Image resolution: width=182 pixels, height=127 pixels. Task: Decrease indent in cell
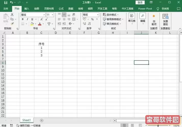click(59, 24)
